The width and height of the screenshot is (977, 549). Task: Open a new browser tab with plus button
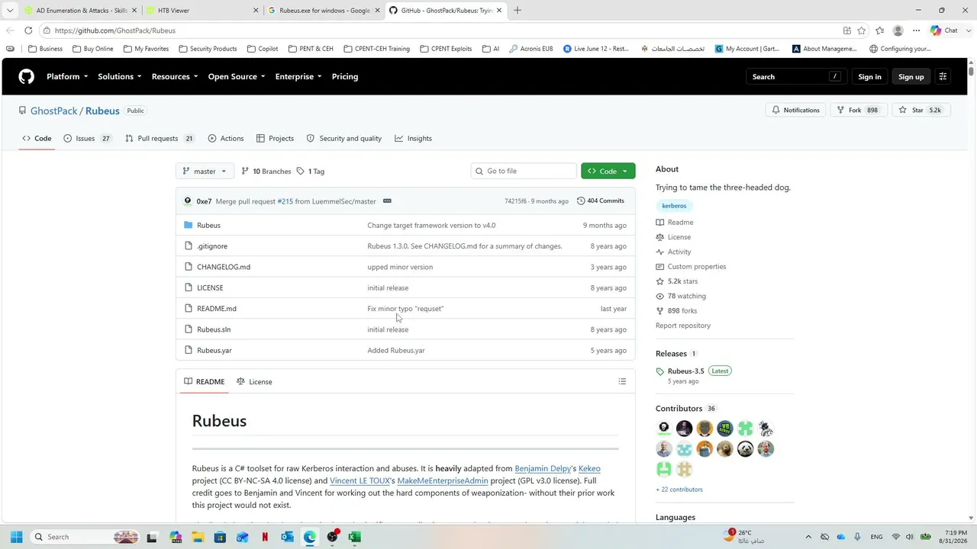(x=518, y=11)
